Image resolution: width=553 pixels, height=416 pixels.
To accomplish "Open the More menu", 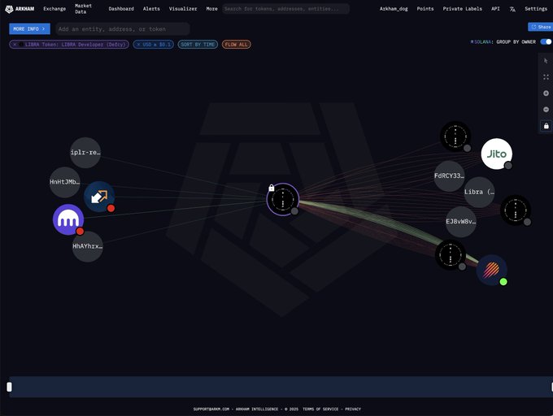I will pyautogui.click(x=211, y=9).
